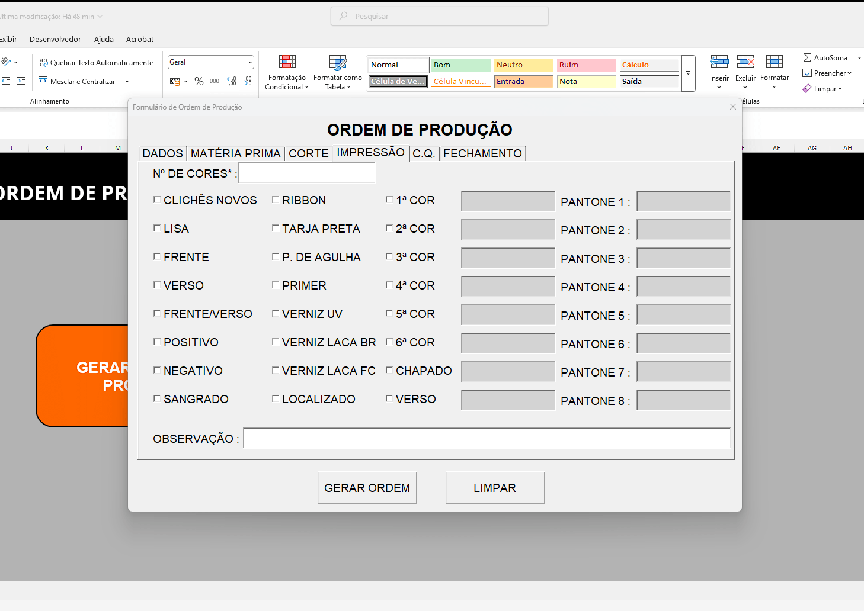
Task: Check the VERNIZ UV box
Action: [x=276, y=314]
